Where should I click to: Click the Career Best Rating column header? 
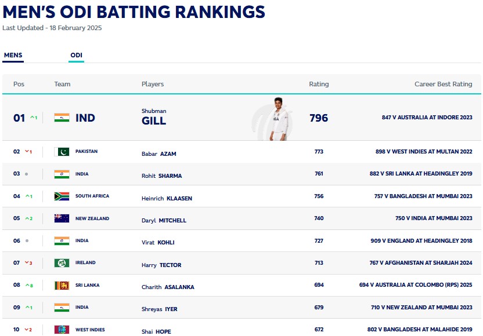pos(443,84)
